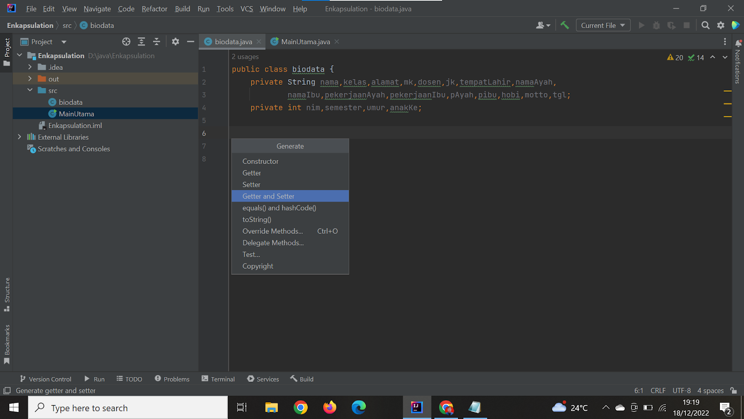Go to previous highlighted error arrow
744x419 pixels.
[712, 57]
